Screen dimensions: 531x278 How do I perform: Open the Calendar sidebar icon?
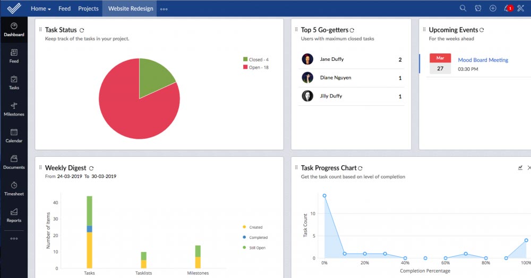coord(14,136)
